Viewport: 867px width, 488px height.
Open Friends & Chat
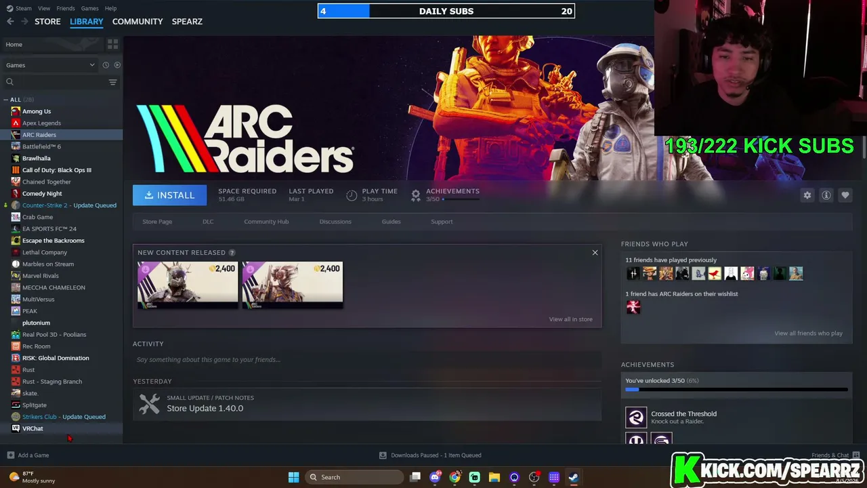coord(835,455)
